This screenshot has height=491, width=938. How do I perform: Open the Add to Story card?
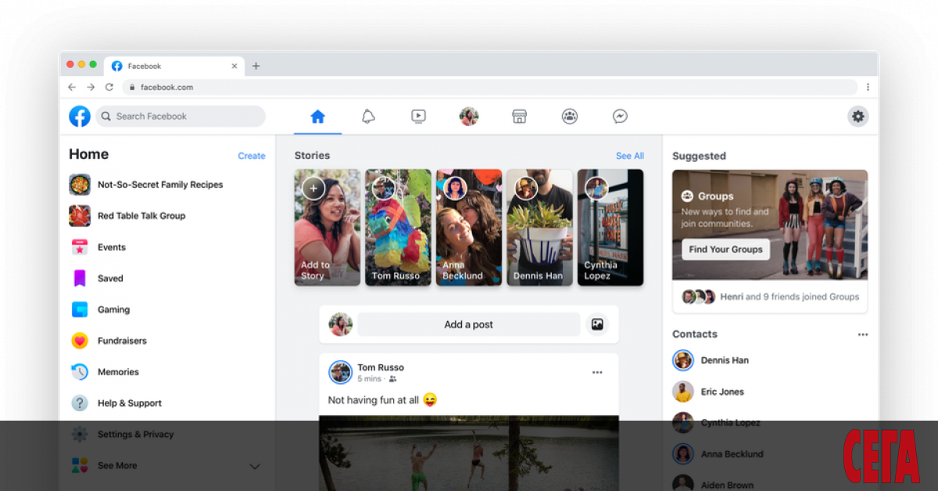click(328, 228)
